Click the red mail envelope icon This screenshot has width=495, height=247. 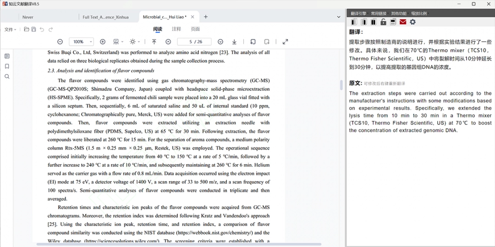(403, 22)
